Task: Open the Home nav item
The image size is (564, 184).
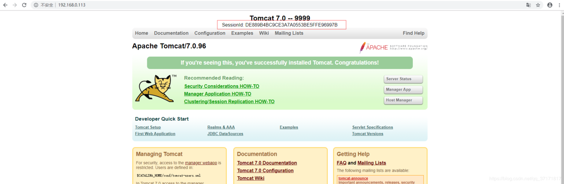Action: (x=141, y=33)
